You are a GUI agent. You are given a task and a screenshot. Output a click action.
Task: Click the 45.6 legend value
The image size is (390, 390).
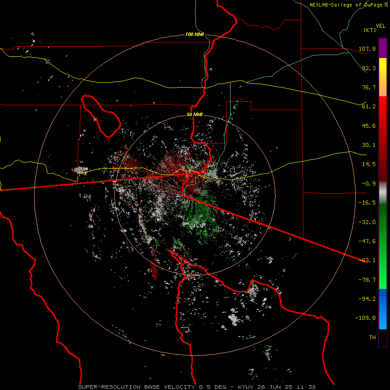pos(369,126)
